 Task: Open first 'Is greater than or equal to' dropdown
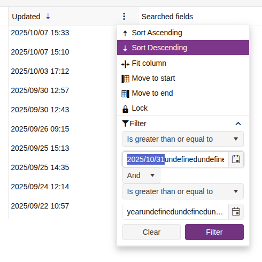click(183, 139)
